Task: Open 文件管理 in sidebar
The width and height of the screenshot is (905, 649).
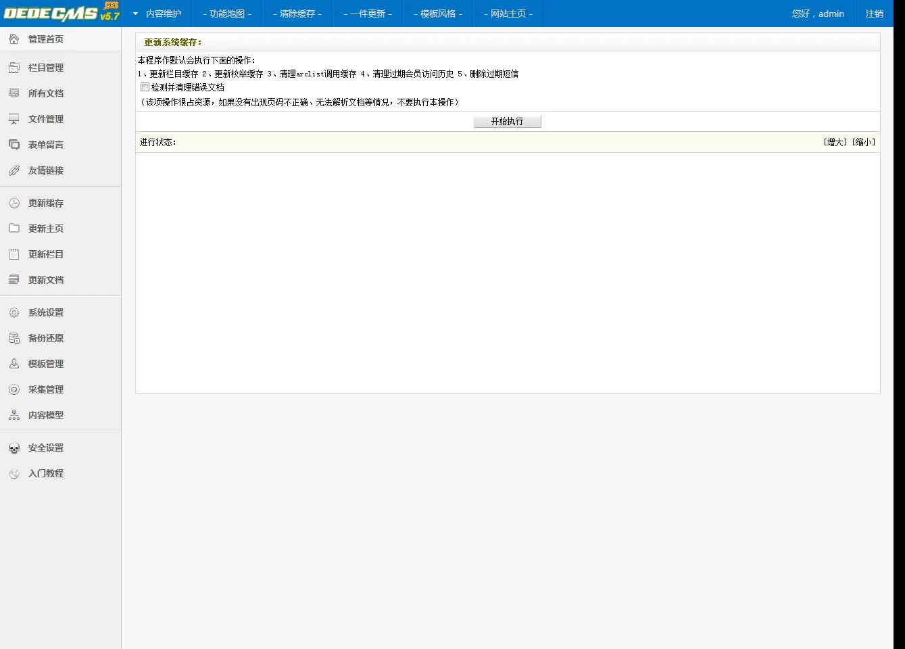Action: (x=46, y=119)
